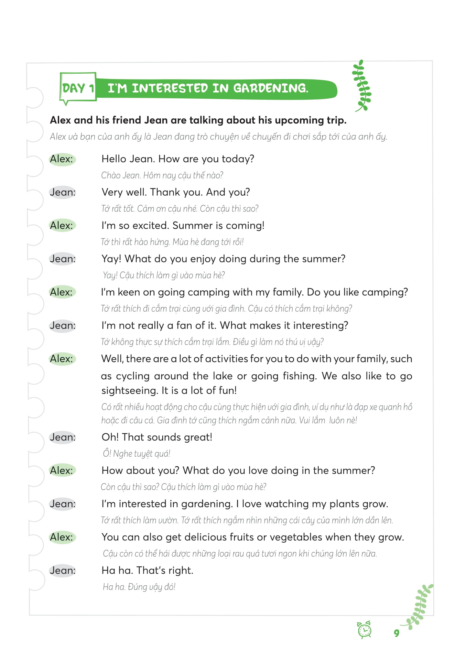Click the line "Ha ha. That's right."
Screen dimensions: 466x661
point(147,571)
